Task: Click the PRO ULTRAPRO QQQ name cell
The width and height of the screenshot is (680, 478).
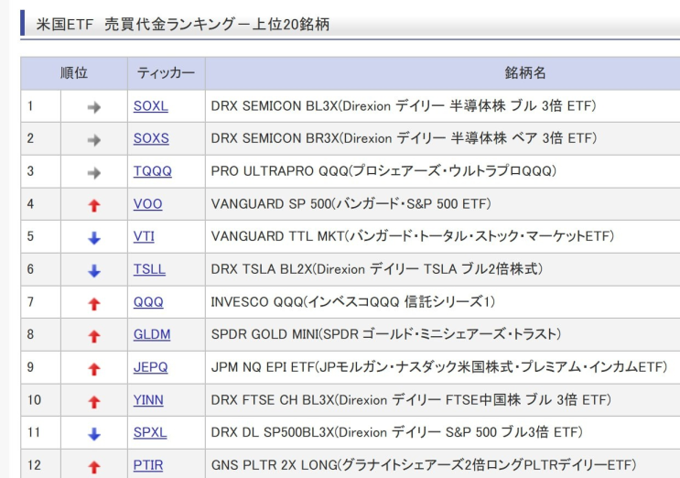Action: pyautogui.click(x=443, y=171)
